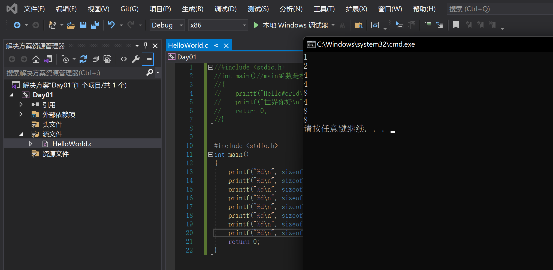Switch views icon in Solution Explorer
This screenshot has height=270, width=553.
(x=48, y=59)
